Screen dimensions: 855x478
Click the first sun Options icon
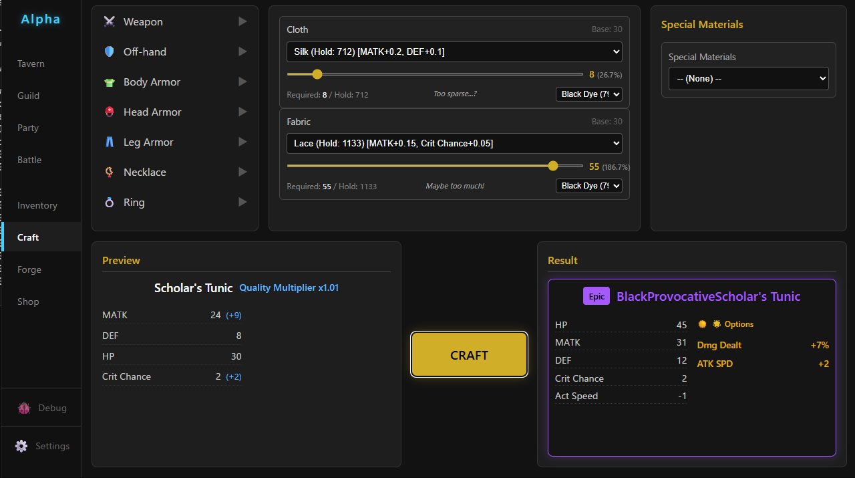coord(702,324)
